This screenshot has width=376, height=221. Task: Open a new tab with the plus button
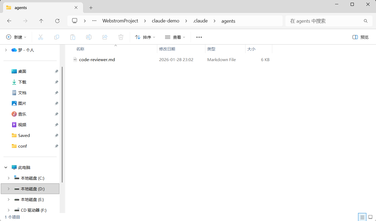click(x=91, y=8)
